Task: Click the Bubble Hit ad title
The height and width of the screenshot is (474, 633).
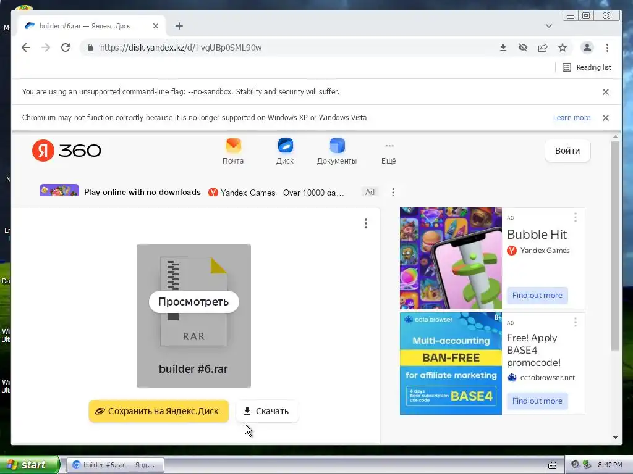Action: pos(537,234)
